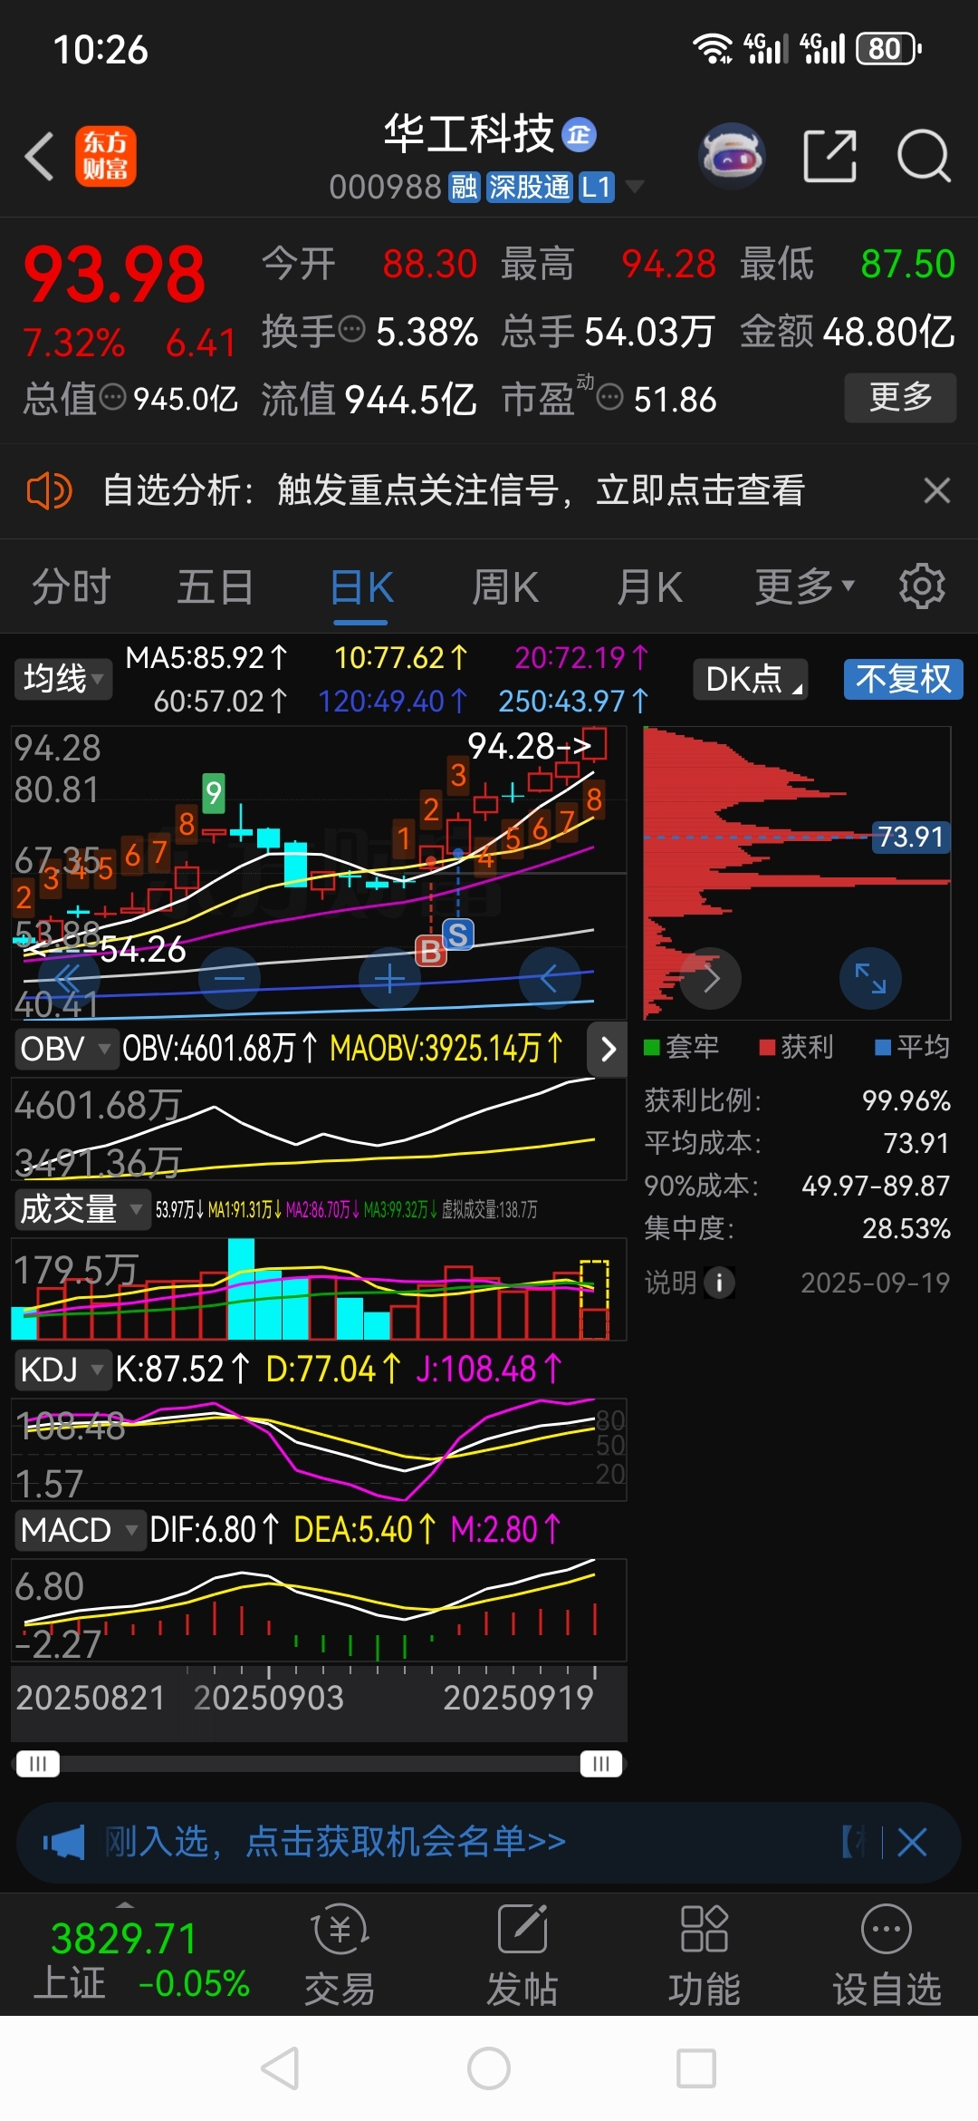Open the MACD indicator dropdown

pos(79,1530)
